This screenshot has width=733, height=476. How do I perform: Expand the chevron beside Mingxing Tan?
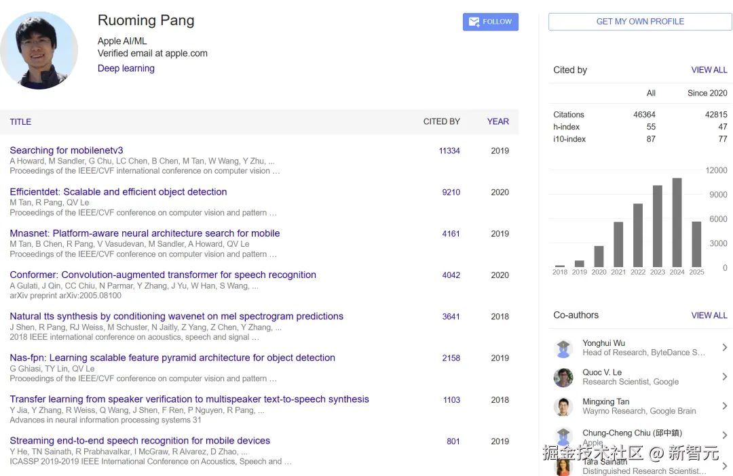coord(724,406)
